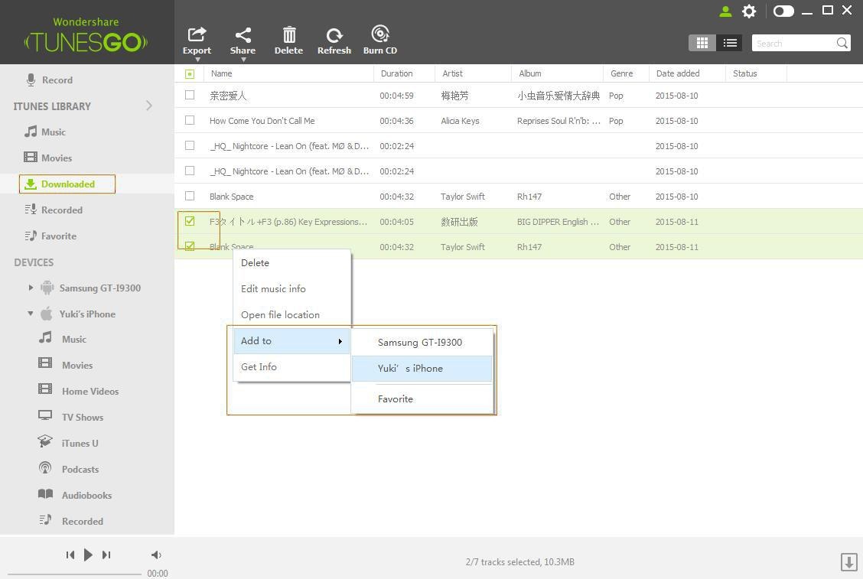Toggle the switch in the title bar
863x579 pixels.
[x=783, y=11]
